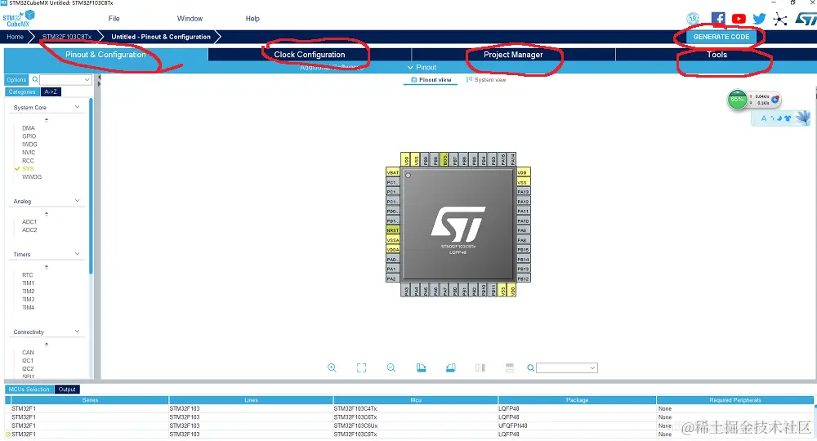Open the Window menu
Screen dimensions: 817x441
point(190,19)
